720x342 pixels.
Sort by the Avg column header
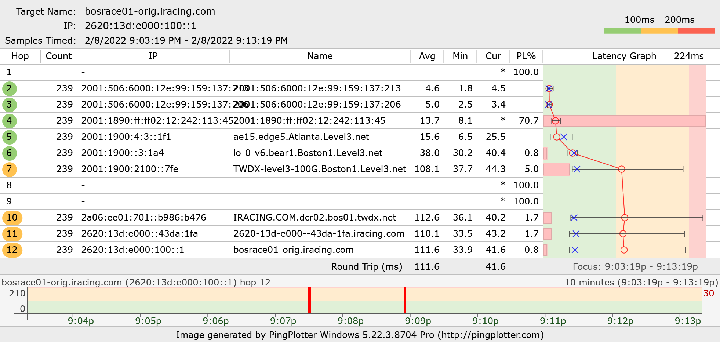[x=427, y=56]
